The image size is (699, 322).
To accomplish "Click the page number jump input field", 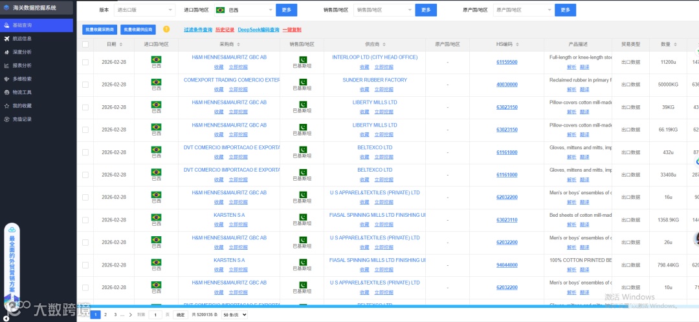I will pyautogui.click(x=155, y=315).
